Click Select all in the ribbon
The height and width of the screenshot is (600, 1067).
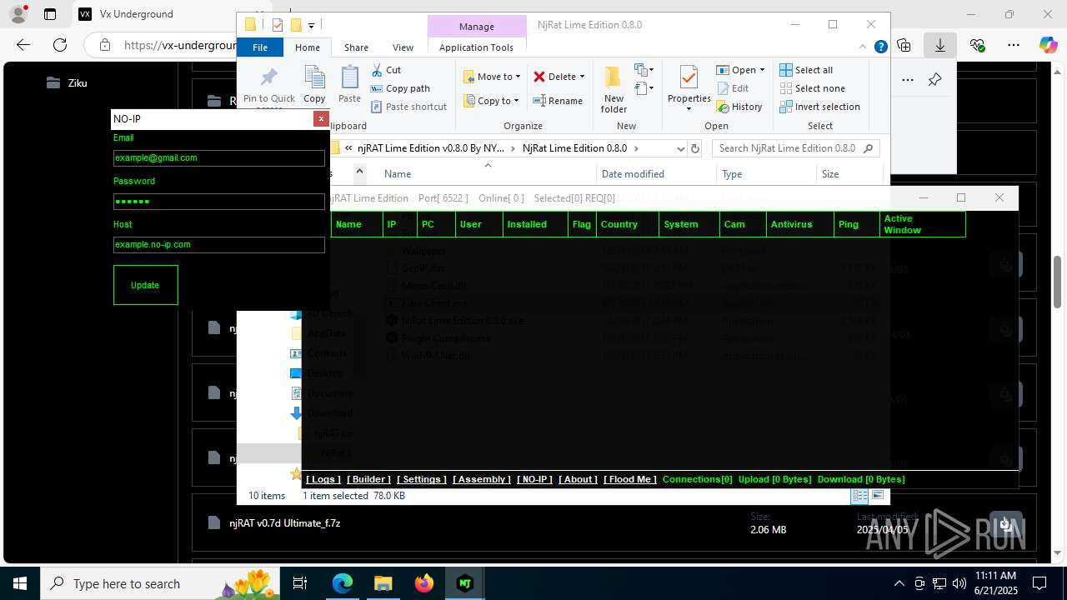point(806,70)
